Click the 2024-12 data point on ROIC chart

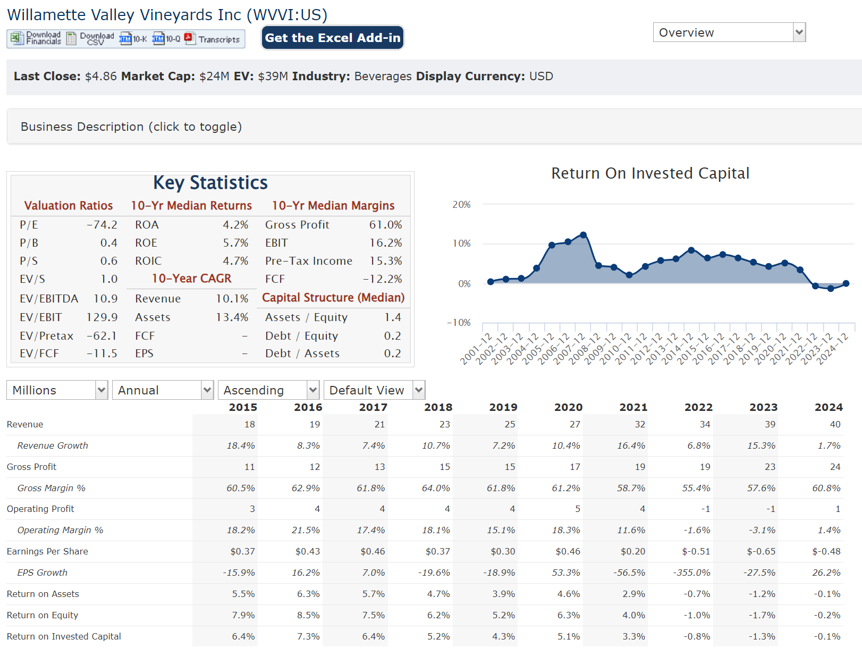846,283
